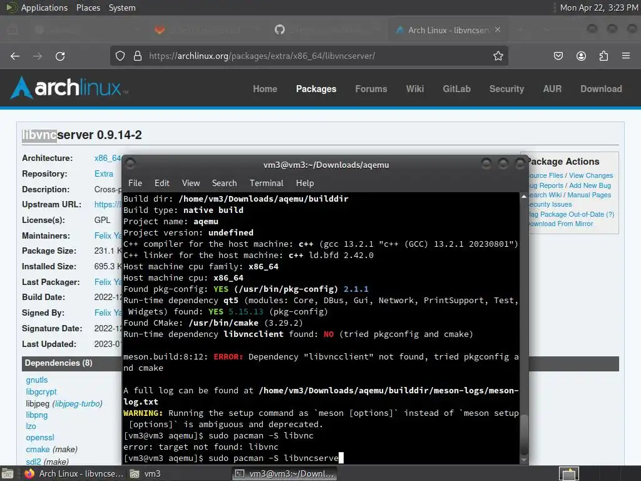Open the terminal Help menu
The height and width of the screenshot is (481, 641).
coord(305,184)
